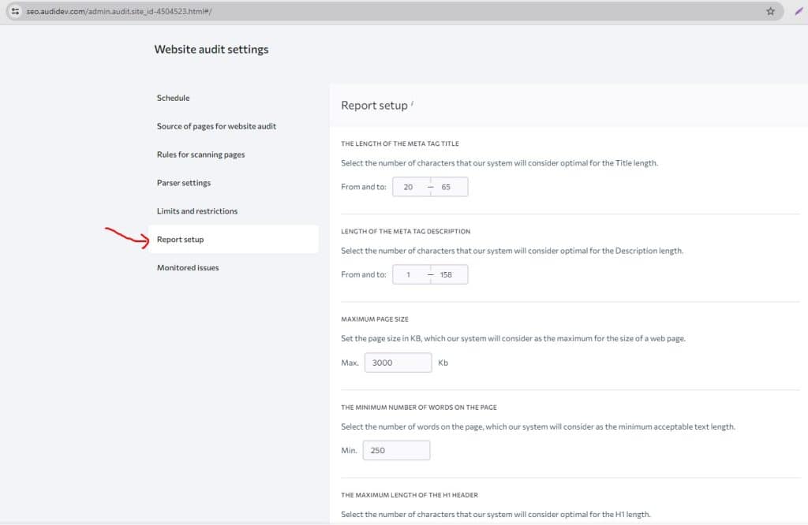Click the site information icon beside the URL
The width and height of the screenshot is (808, 525).
coord(13,11)
